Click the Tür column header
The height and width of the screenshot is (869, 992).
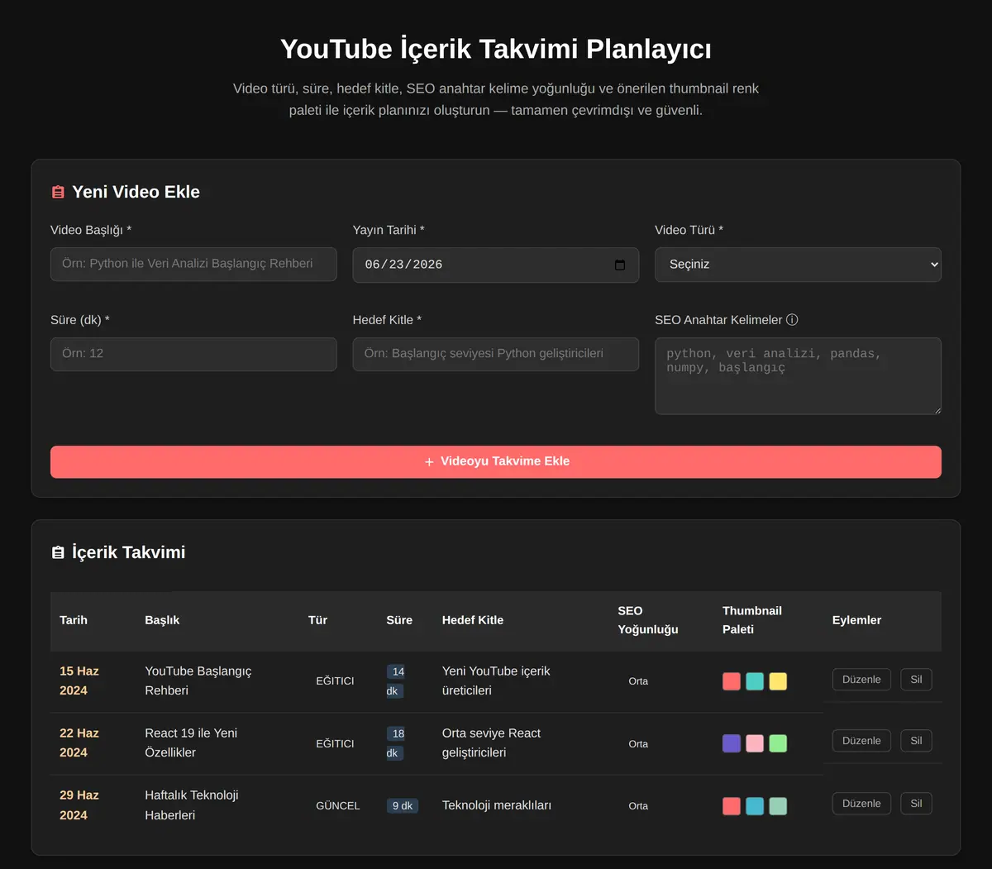(x=317, y=620)
